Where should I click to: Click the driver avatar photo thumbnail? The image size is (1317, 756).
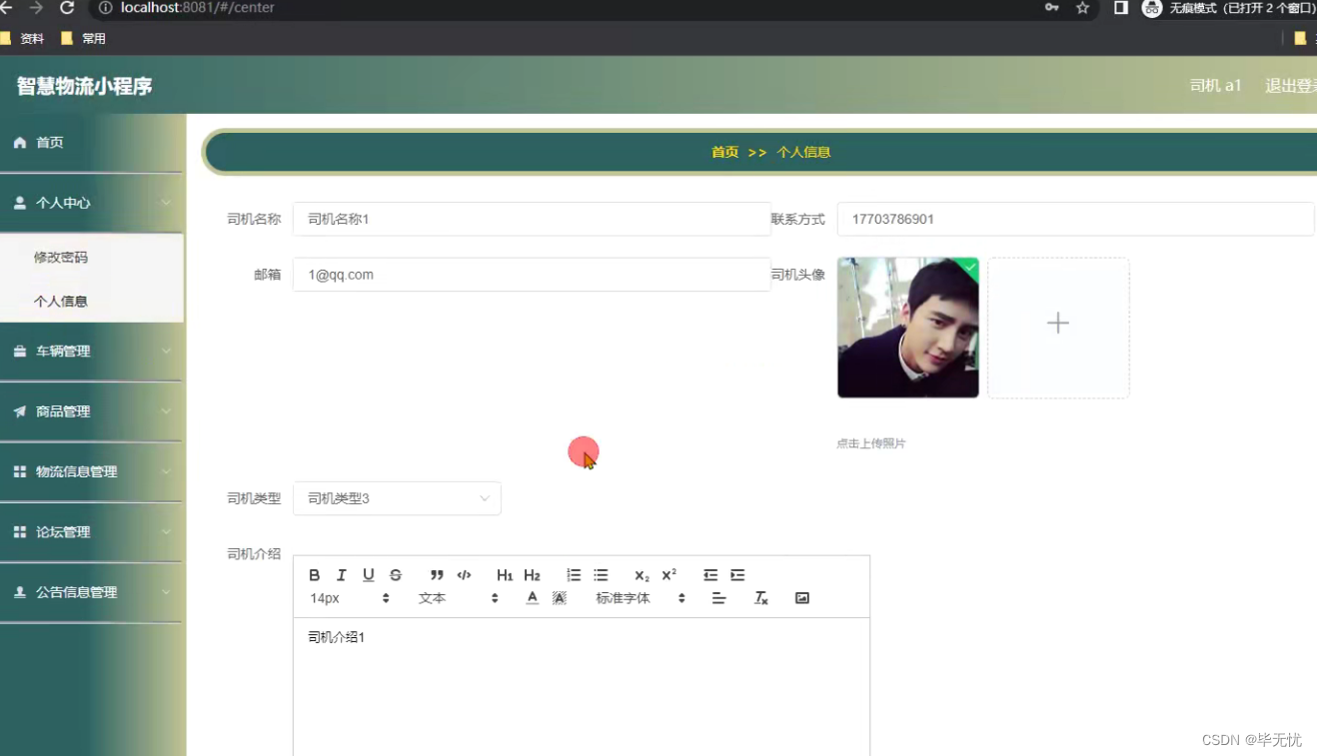point(907,328)
